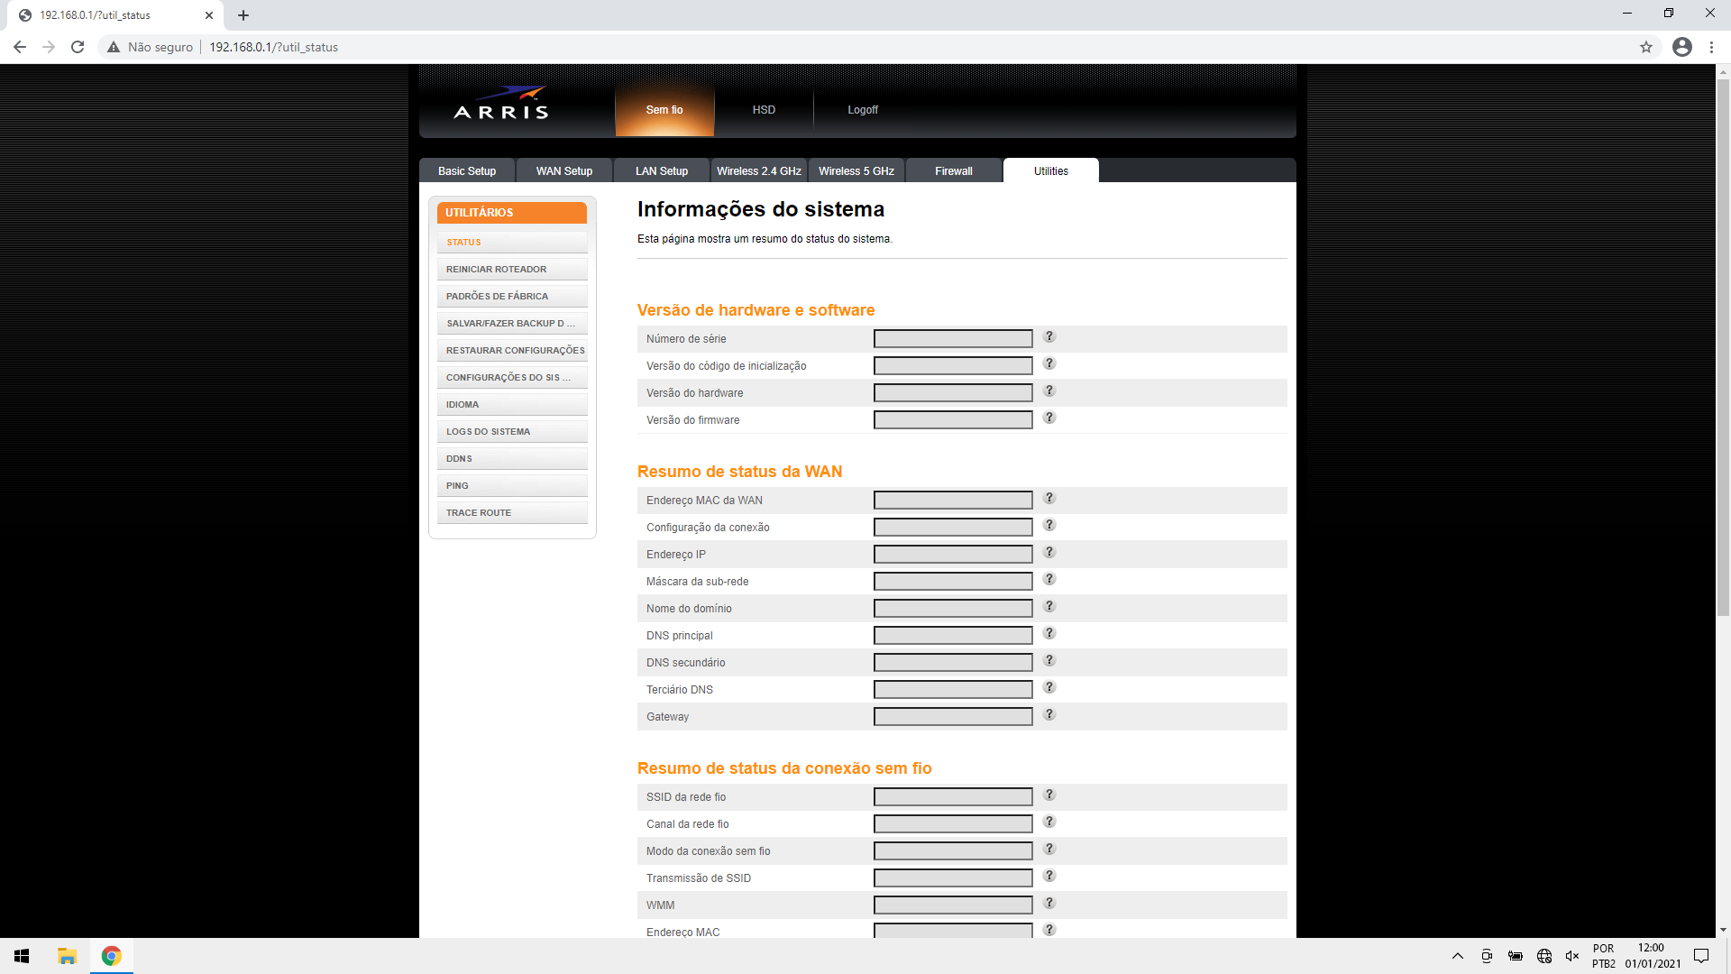Screen dimensions: 1731x974
Task: Open SALVAR/FAZER BACKUP in the sidebar
Action: [x=512, y=323]
